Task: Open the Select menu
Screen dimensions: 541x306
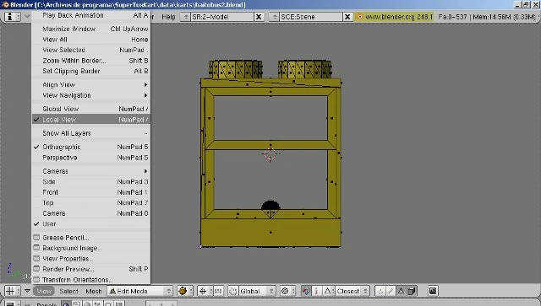Action: [x=68, y=291]
